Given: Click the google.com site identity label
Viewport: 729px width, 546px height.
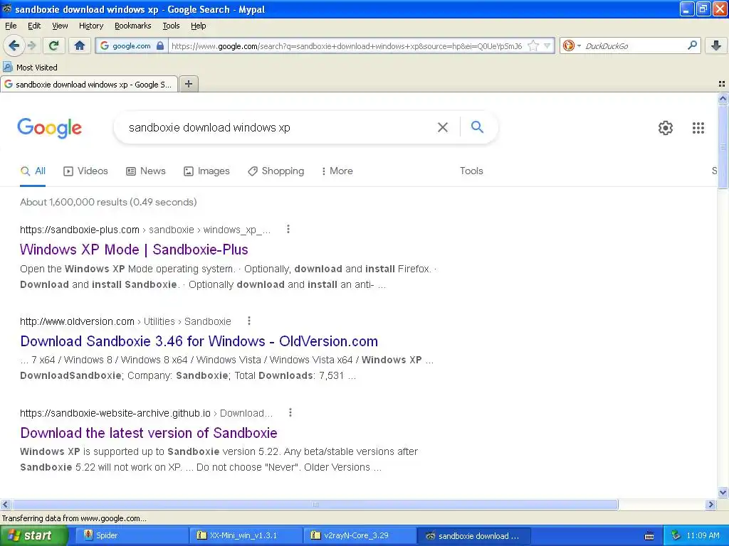Looking at the screenshot, I should click(x=132, y=46).
